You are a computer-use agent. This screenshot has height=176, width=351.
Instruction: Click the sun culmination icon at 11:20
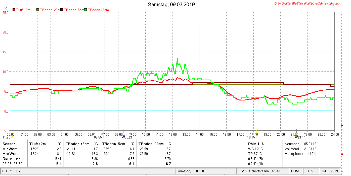pyautogui.click(x=12, y=137)
